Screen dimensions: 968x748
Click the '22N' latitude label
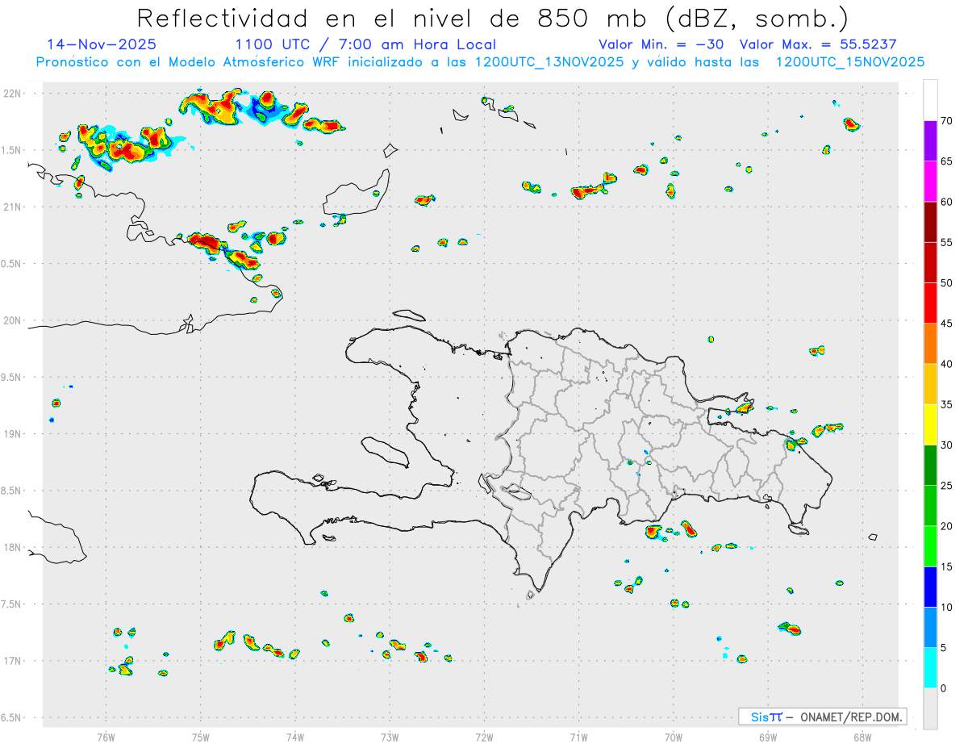tap(13, 94)
